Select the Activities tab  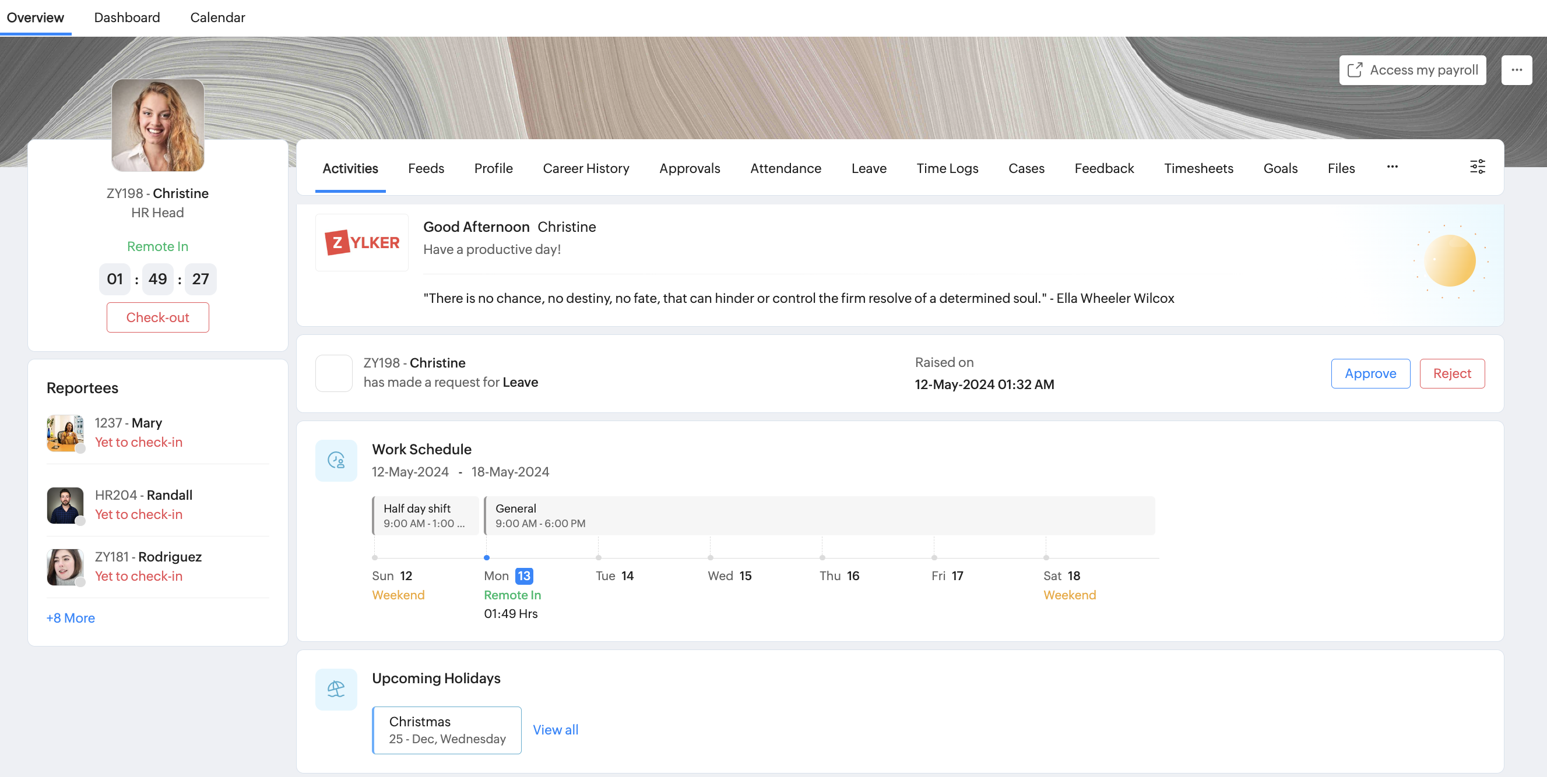pos(350,168)
